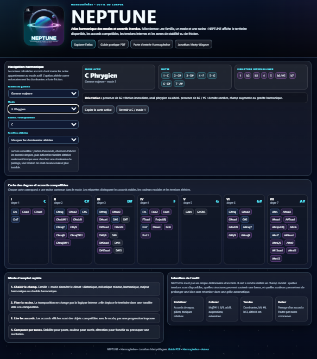Select the A#m7 chord chip

click(275, 235)
